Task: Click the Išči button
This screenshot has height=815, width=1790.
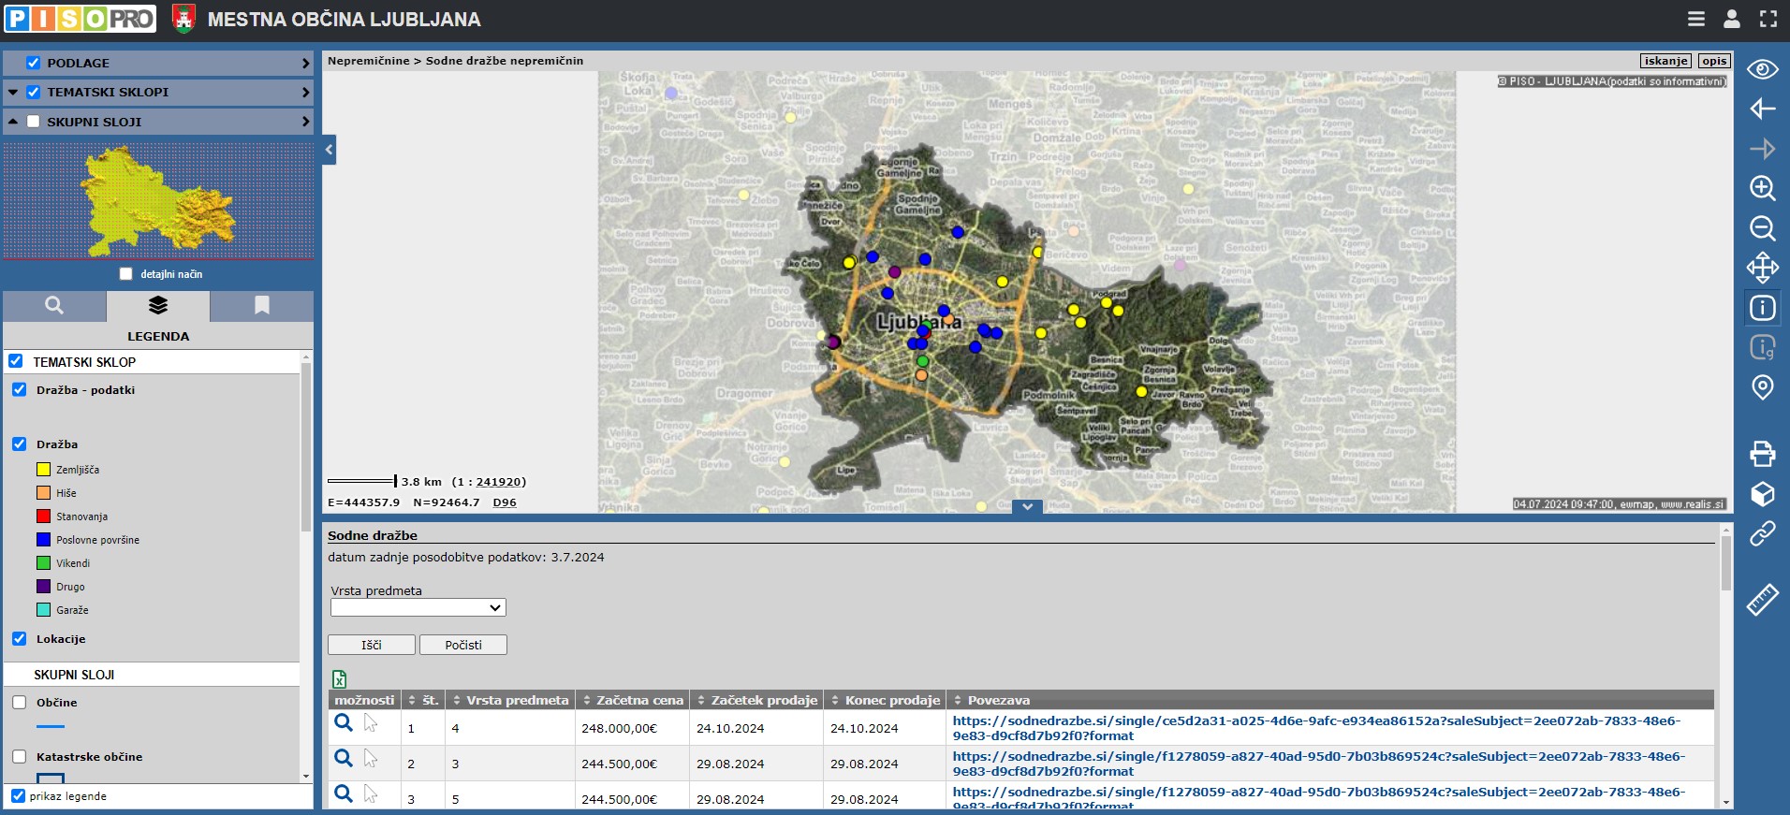Action: (371, 645)
